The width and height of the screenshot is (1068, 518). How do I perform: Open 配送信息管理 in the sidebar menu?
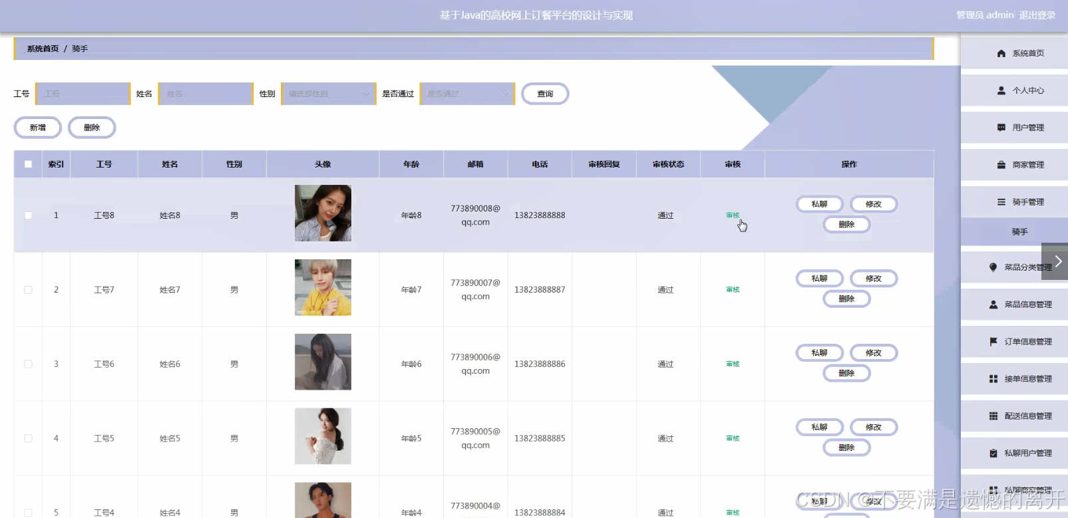coord(1014,416)
